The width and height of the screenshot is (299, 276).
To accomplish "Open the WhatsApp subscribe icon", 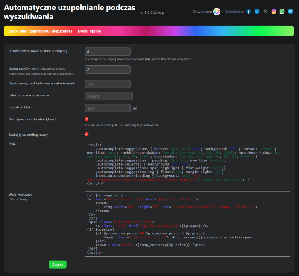I will [x=282, y=12].
